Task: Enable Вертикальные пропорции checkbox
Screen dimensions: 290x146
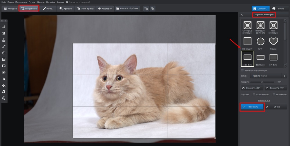Action: click(242, 70)
